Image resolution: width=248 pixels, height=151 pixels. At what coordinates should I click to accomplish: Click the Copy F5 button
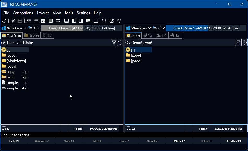pyautogui.click(x=124, y=141)
